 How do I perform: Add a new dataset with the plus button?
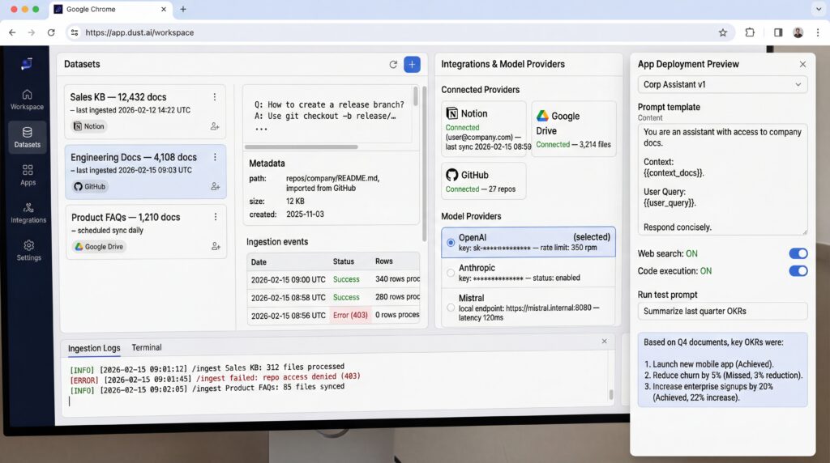[x=412, y=65]
